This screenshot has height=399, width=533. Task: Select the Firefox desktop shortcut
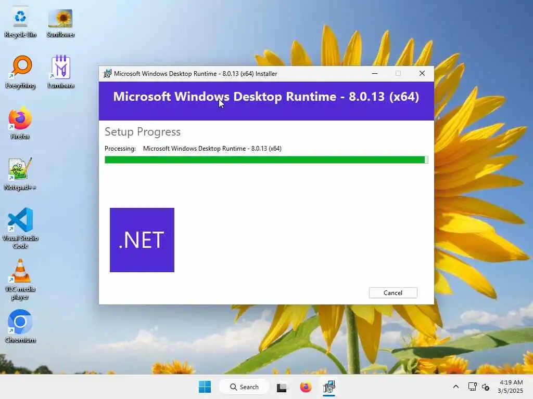[x=20, y=123]
